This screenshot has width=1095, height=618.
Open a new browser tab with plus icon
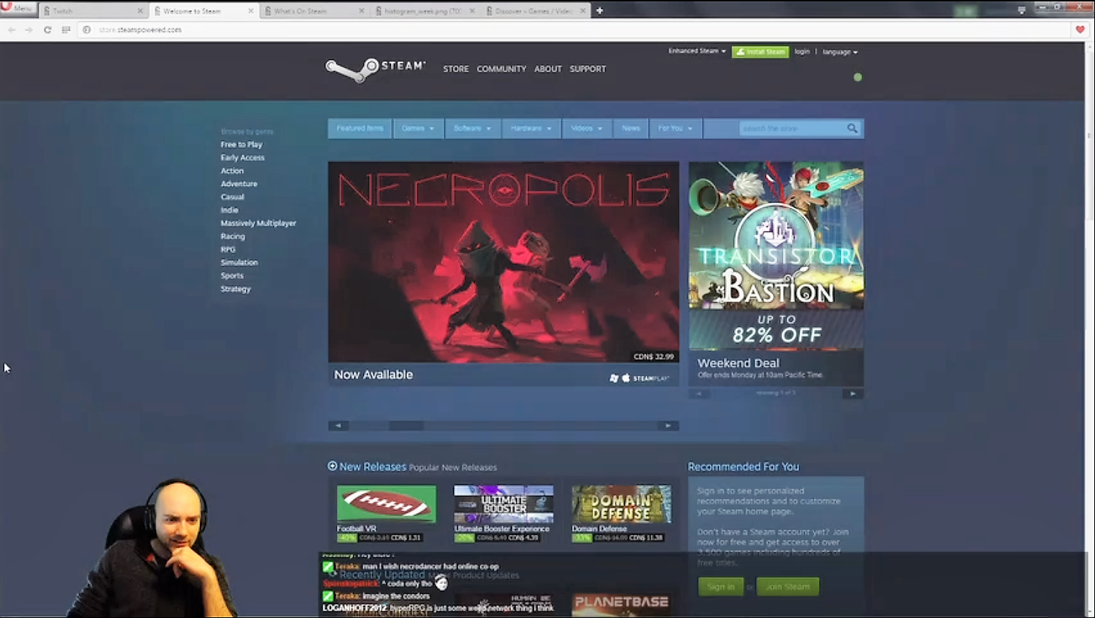(600, 11)
